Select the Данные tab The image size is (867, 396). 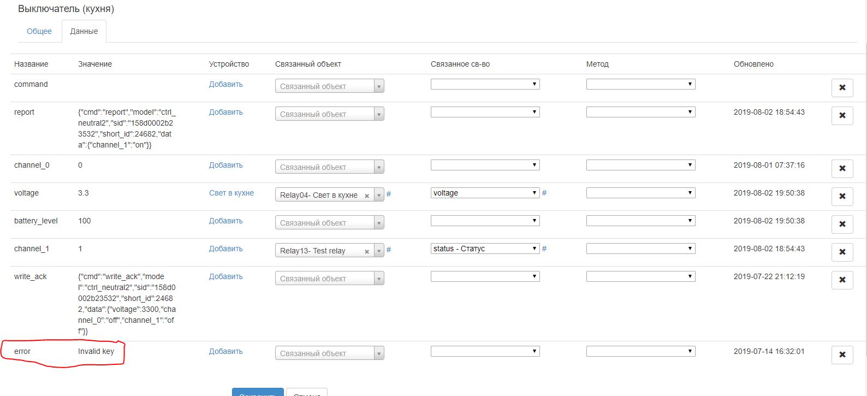point(84,31)
